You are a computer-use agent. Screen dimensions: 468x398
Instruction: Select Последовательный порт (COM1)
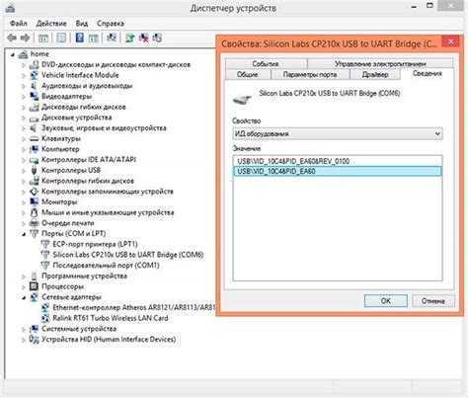click(x=106, y=265)
